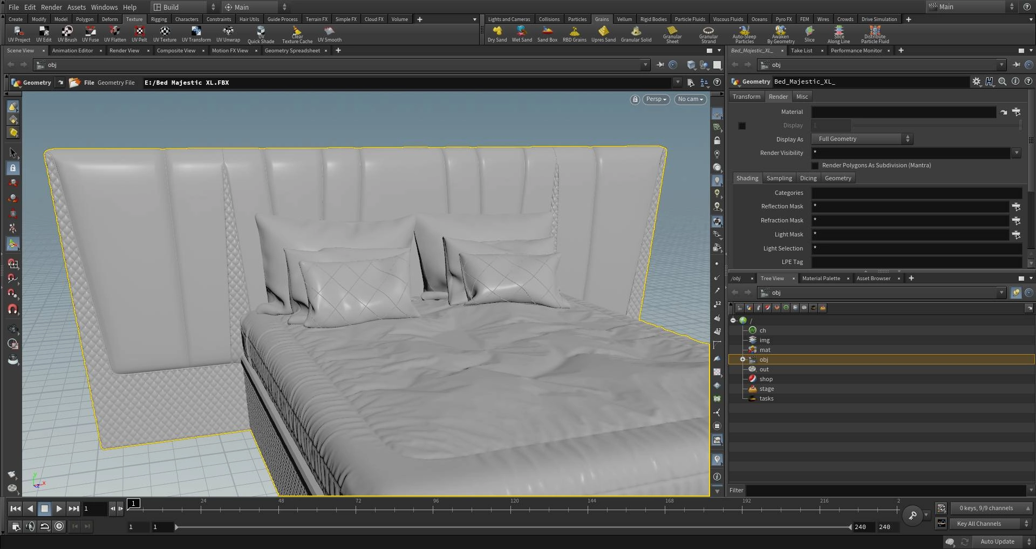Select the UV Quick Shade shelf tool
The image size is (1036, 549).
coord(261,35)
